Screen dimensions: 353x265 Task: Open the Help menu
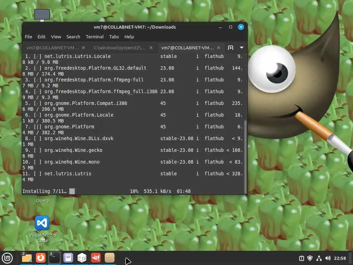pyautogui.click(x=129, y=37)
